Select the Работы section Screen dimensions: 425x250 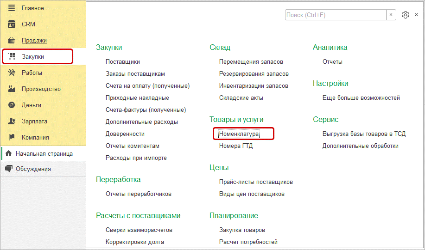click(32, 73)
